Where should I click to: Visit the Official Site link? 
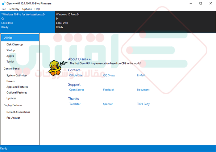point(76,75)
